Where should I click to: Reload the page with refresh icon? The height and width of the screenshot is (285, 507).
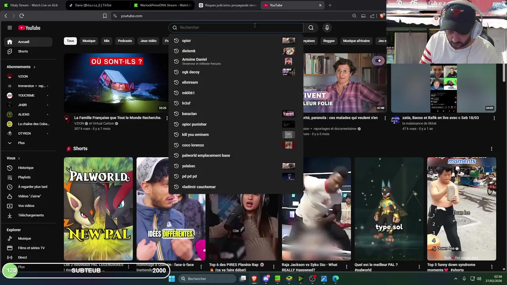[21, 16]
